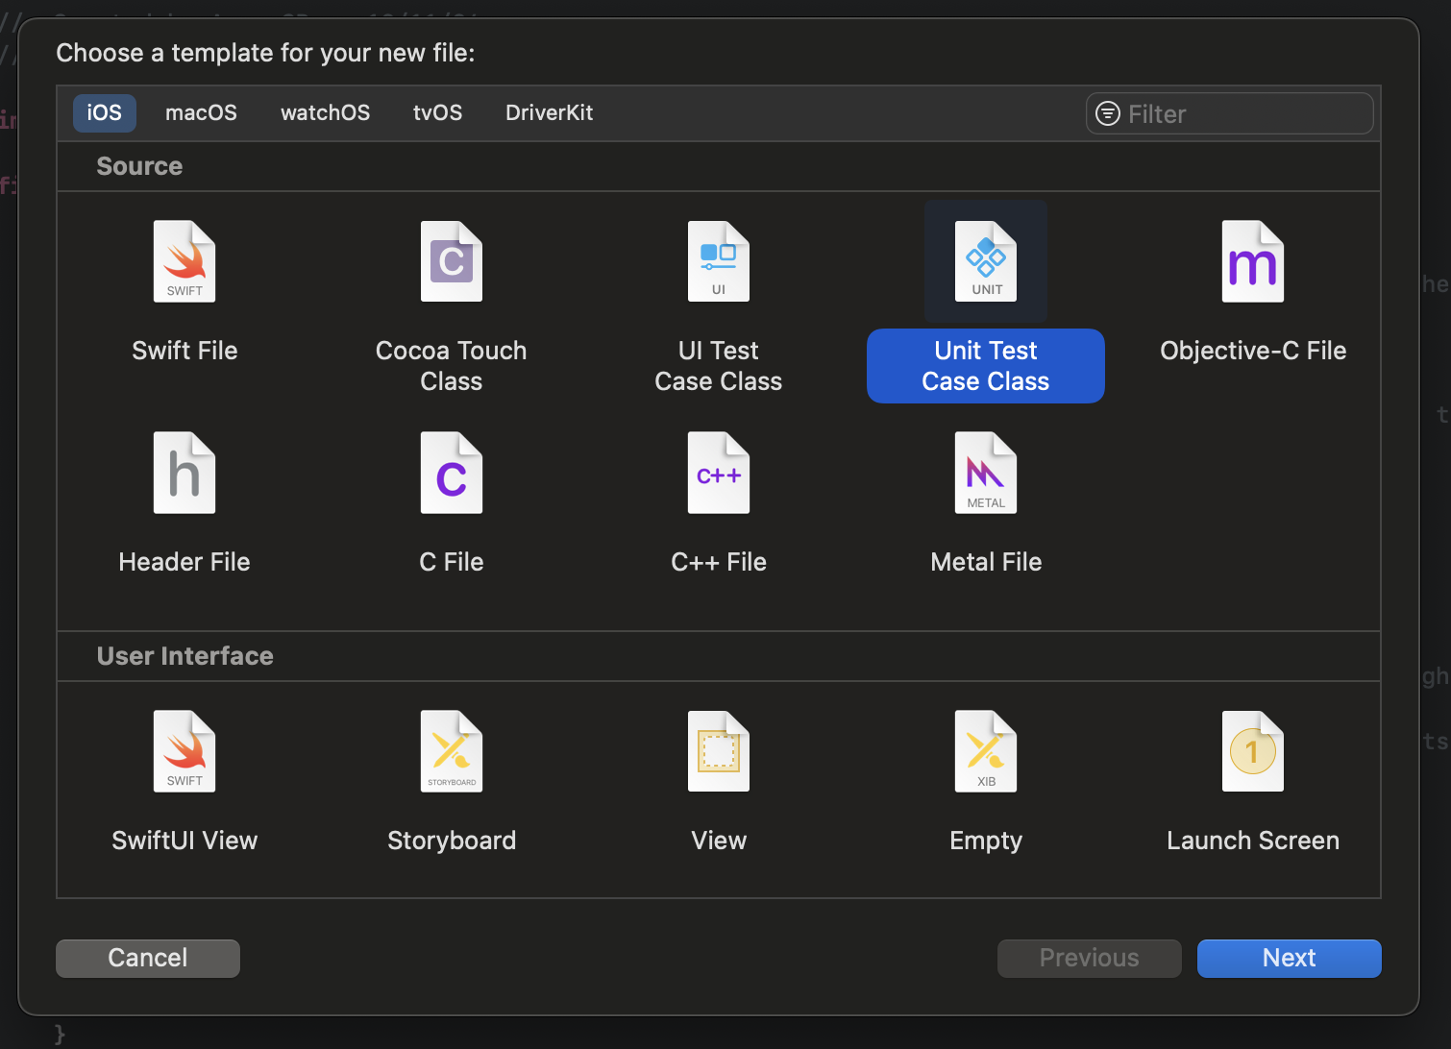Click the Previous button
The image size is (1451, 1049).
tap(1090, 958)
